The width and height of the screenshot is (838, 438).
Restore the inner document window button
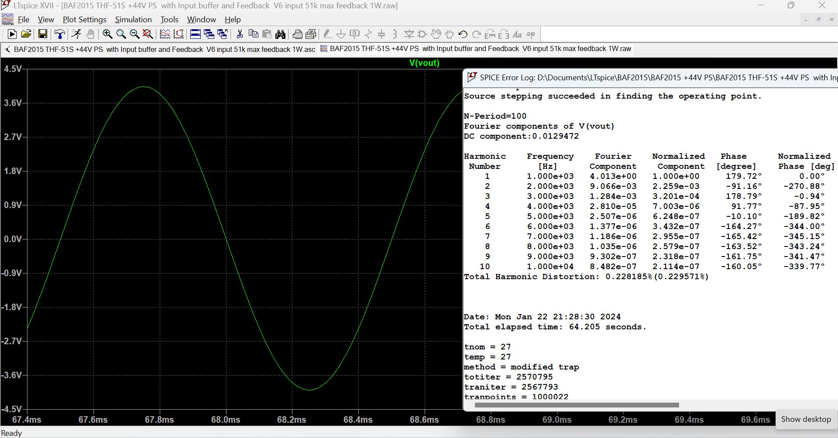click(818, 19)
